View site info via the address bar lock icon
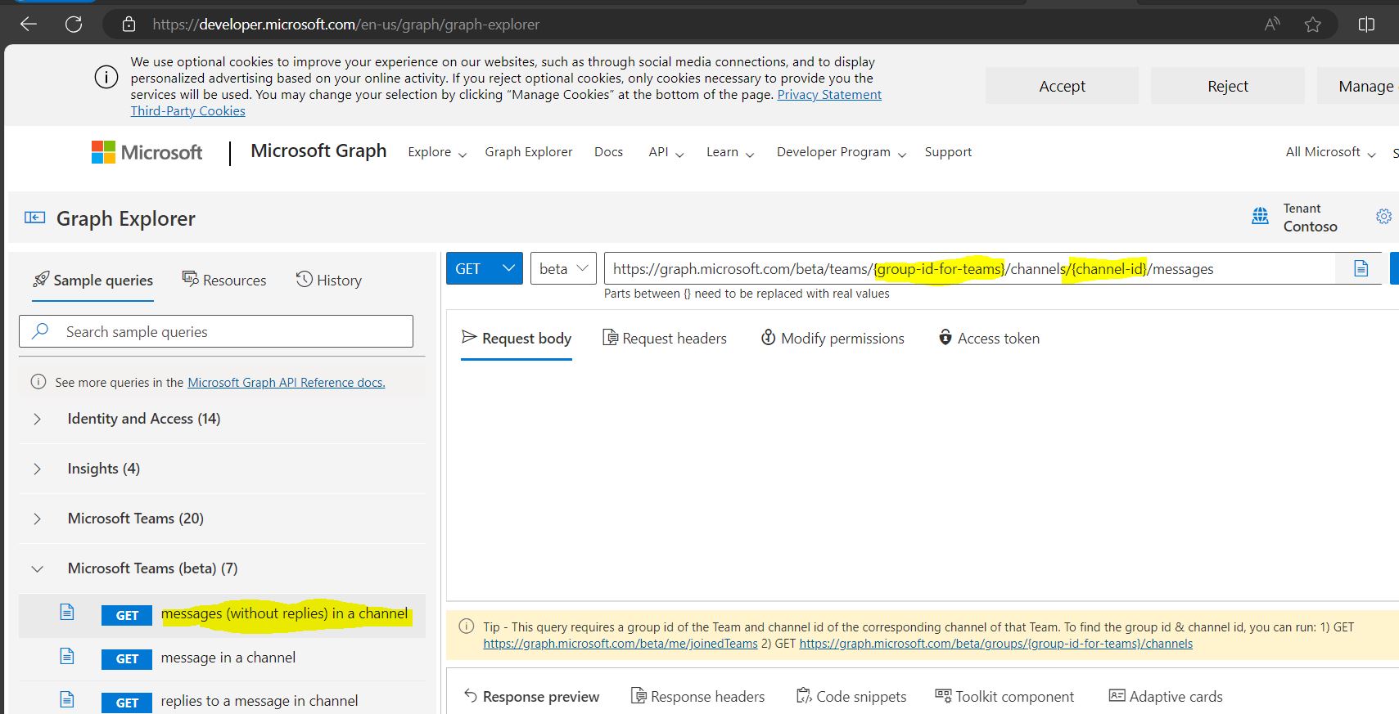 coord(129,25)
